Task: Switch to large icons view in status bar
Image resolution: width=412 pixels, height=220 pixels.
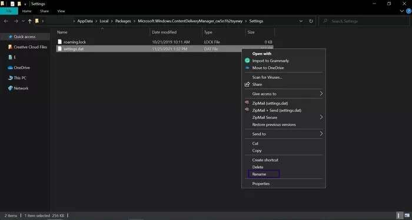Action: 407,215
